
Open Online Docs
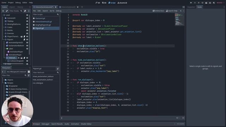(x=158, y=11)
